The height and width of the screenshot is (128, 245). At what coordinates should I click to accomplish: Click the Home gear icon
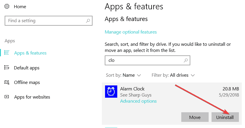pyautogui.click(x=7, y=7)
